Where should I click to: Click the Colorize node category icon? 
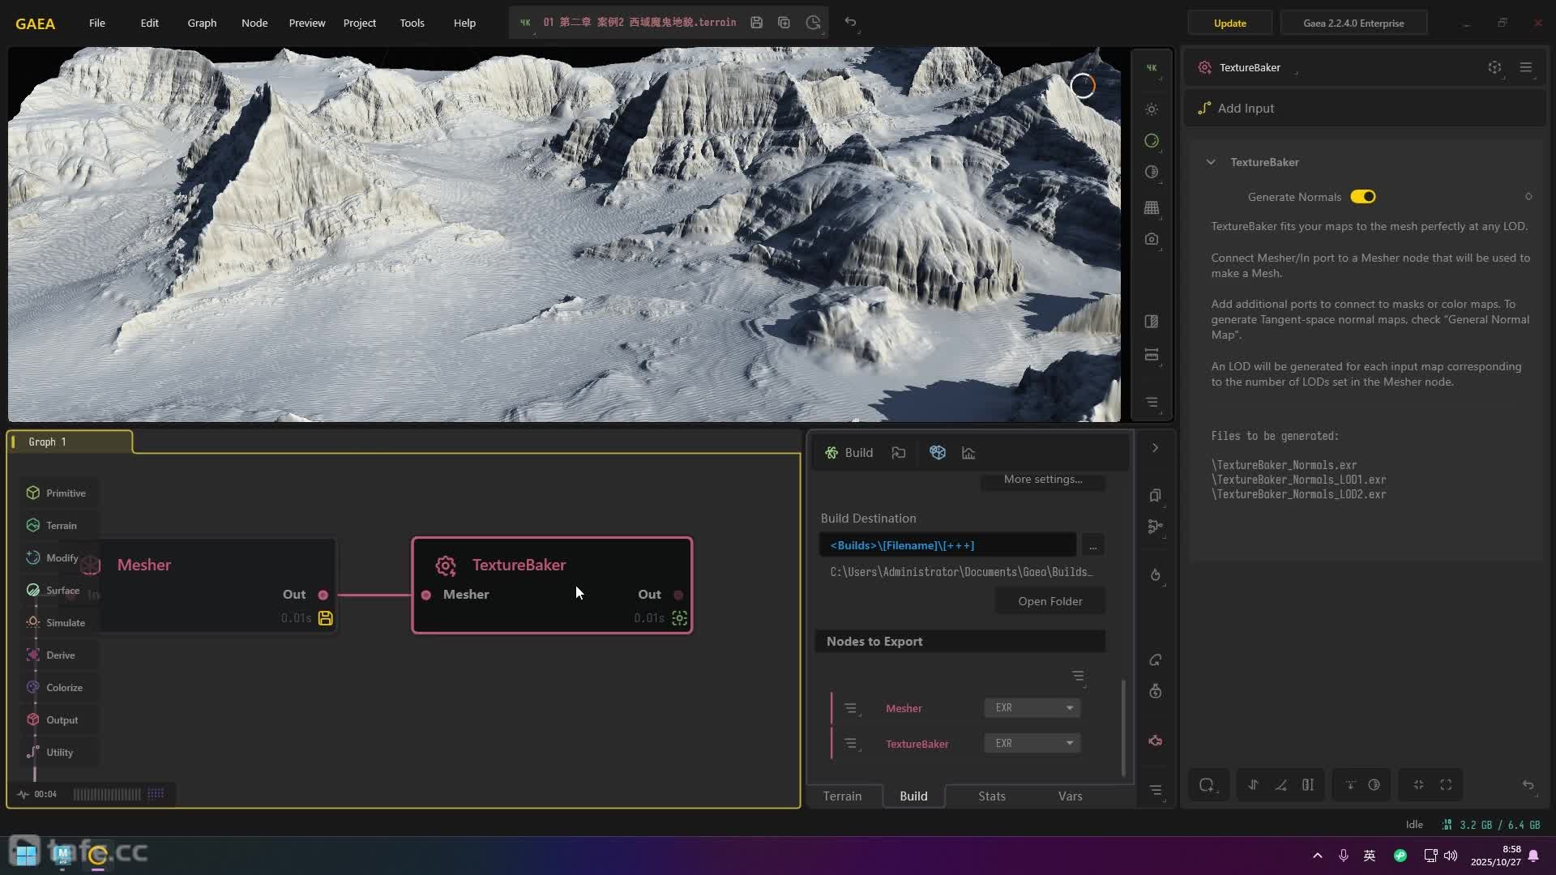32,687
